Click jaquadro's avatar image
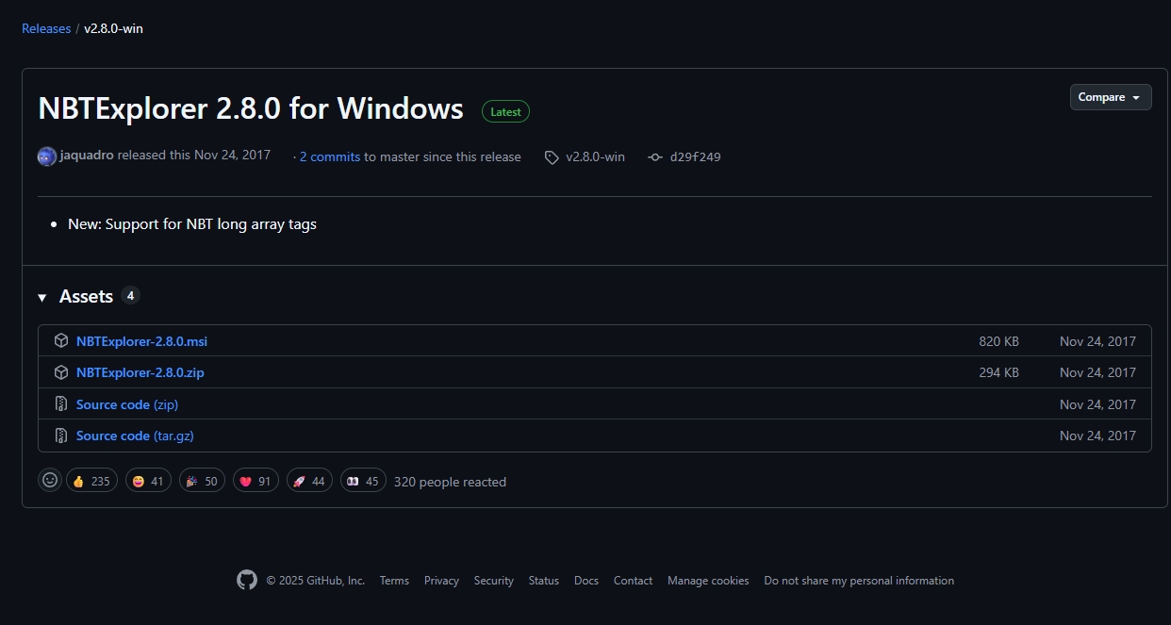This screenshot has height=625, width=1171. pos(47,156)
